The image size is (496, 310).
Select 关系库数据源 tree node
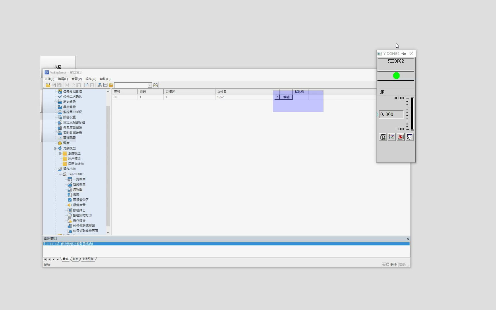point(72,127)
